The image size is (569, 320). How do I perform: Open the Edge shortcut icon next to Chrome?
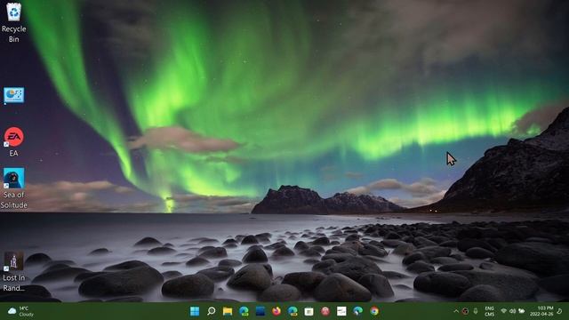[x=357, y=311]
